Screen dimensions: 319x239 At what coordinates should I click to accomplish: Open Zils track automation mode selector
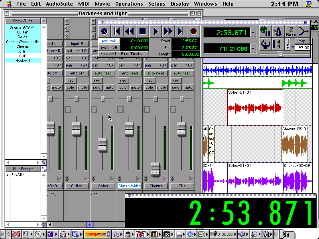click(182, 73)
